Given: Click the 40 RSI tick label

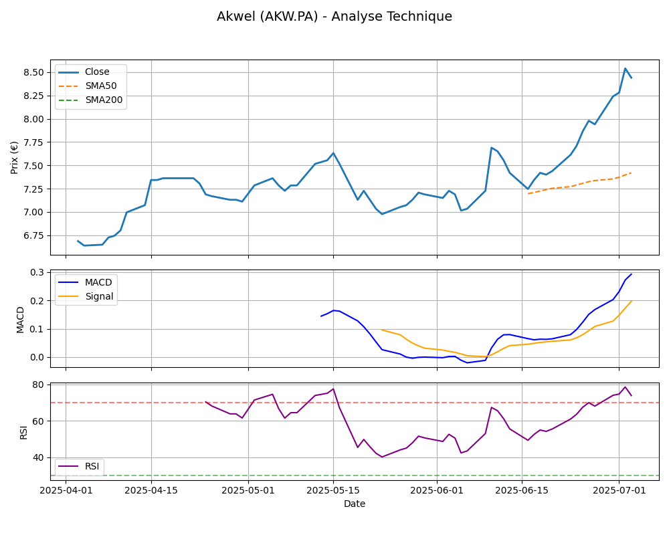Looking at the screenshot, I should tap(38, 457).
